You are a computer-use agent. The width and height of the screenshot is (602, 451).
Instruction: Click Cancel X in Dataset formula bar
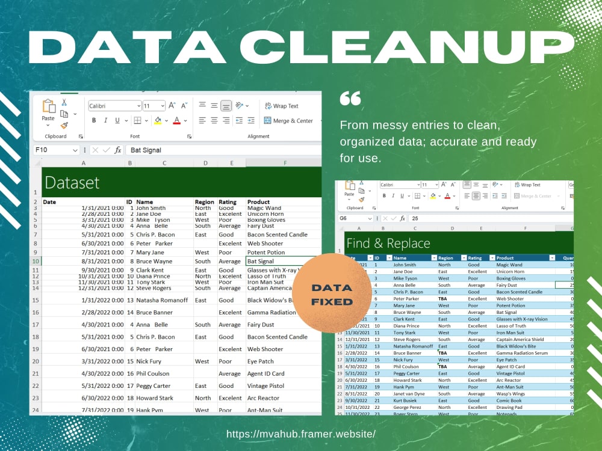point(95,150)
